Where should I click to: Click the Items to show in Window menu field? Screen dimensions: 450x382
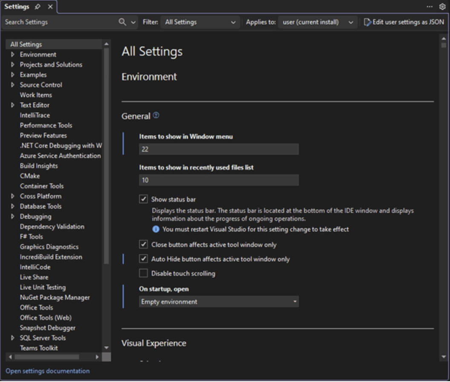coord(219,149)
